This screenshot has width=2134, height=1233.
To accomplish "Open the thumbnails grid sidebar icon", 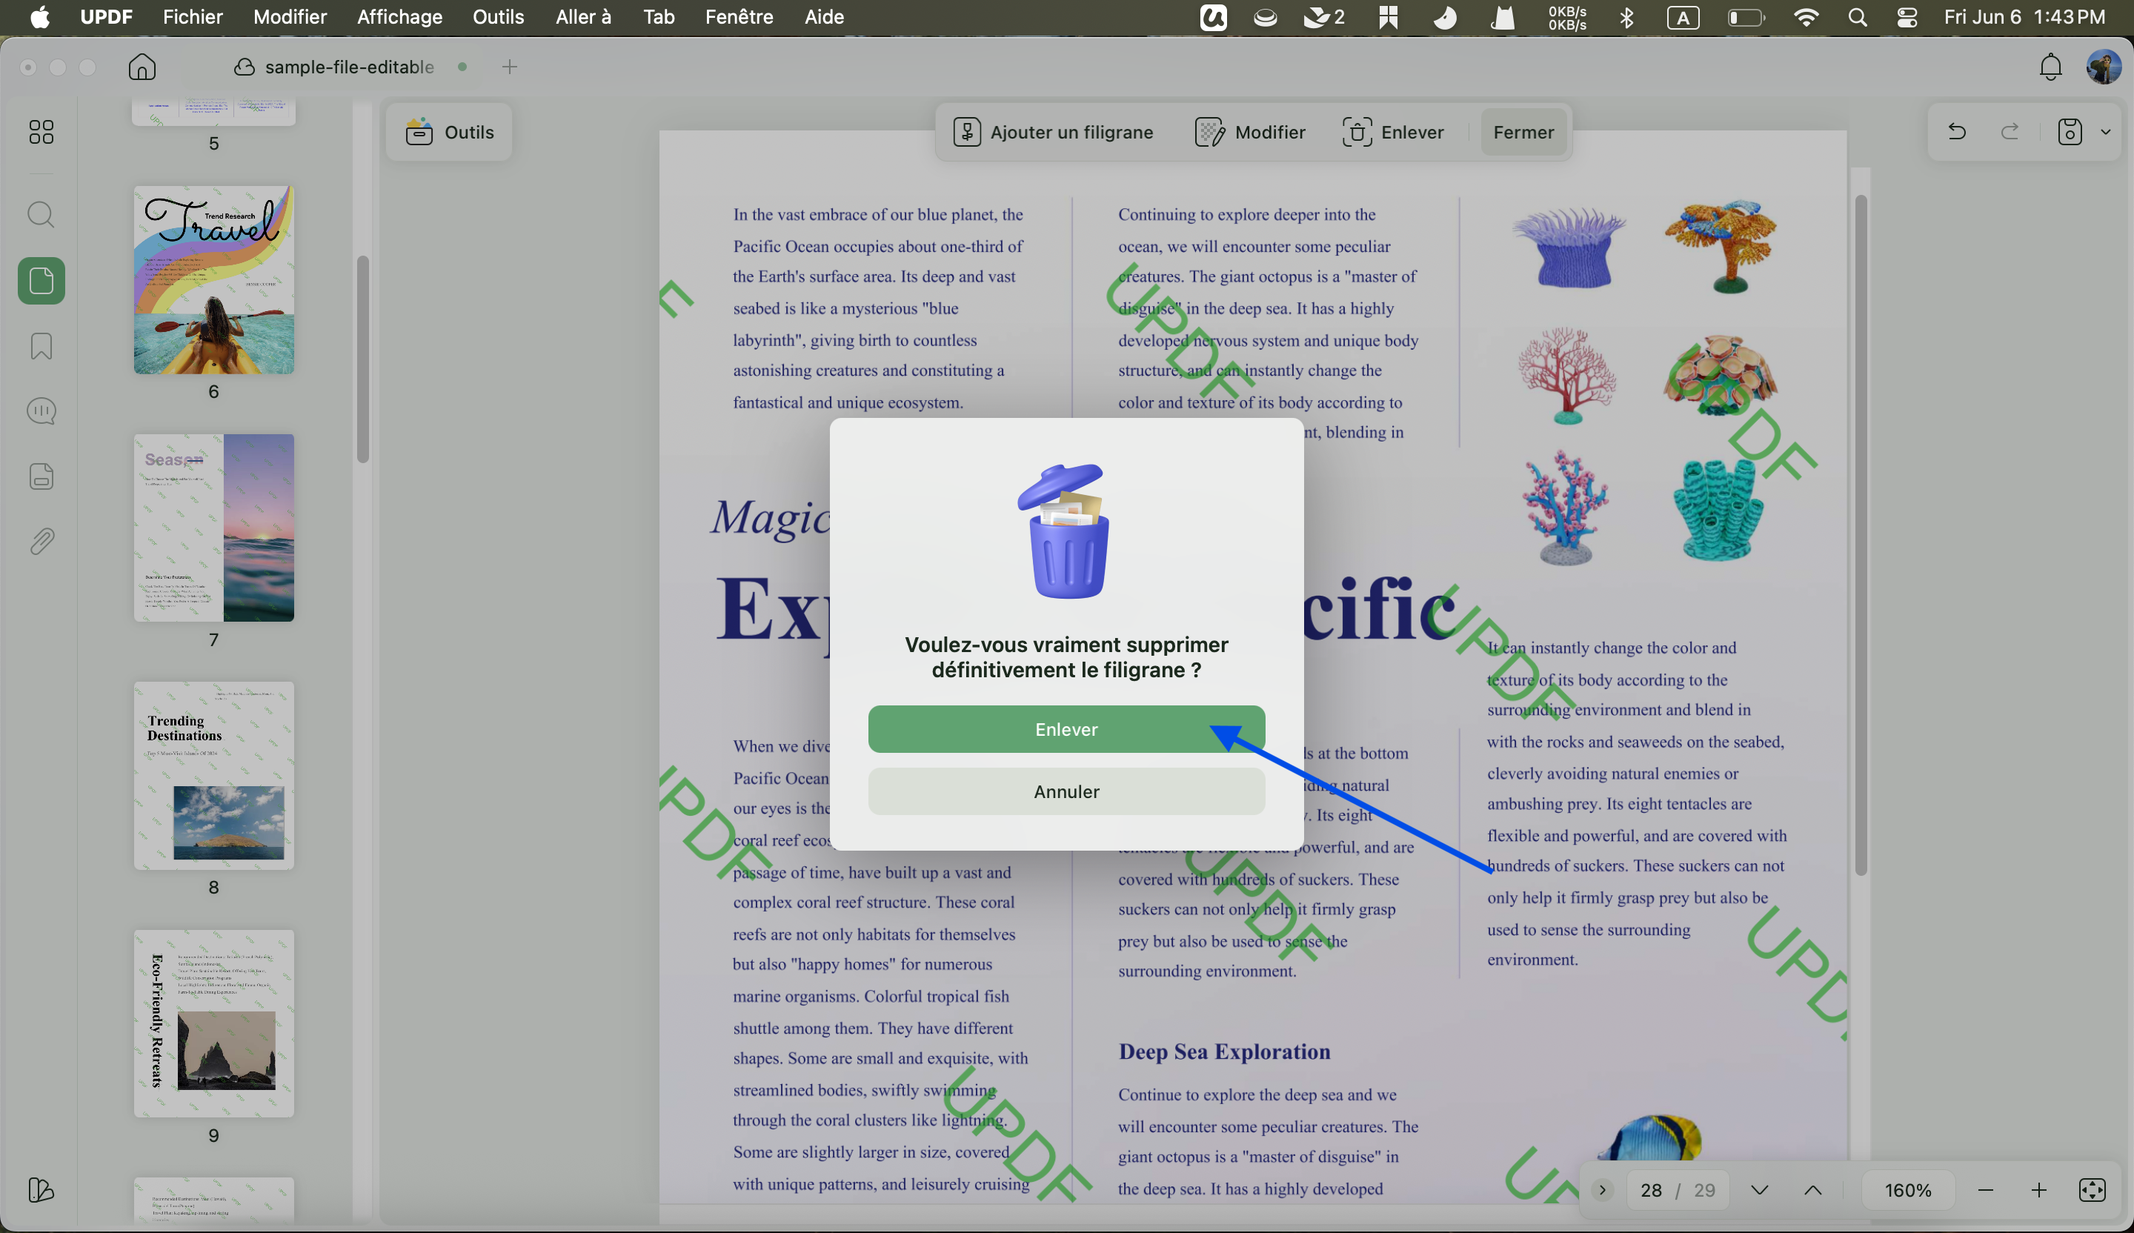I will (x=41, y=132).
